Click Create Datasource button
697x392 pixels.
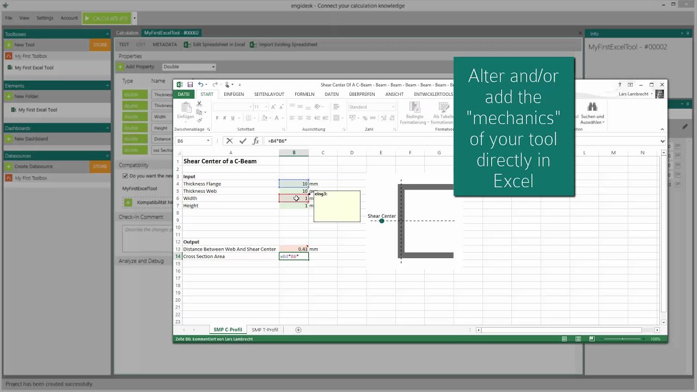[34, 167]
